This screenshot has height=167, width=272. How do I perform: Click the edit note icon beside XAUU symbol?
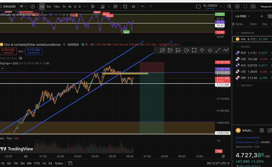[269, 131]
